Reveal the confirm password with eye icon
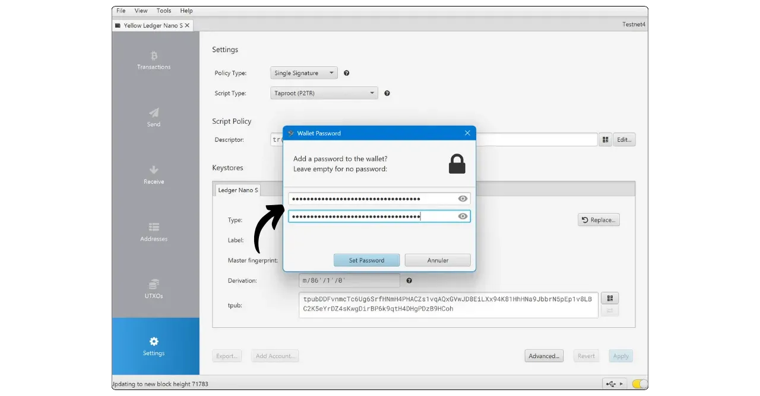This screenshot has height=396, width=760. tap(463, 216)
